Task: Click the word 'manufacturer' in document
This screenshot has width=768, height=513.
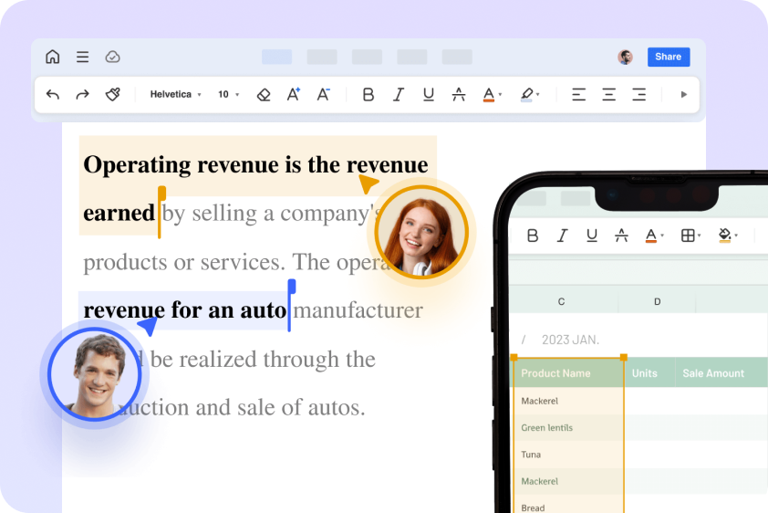Action: 358,310
